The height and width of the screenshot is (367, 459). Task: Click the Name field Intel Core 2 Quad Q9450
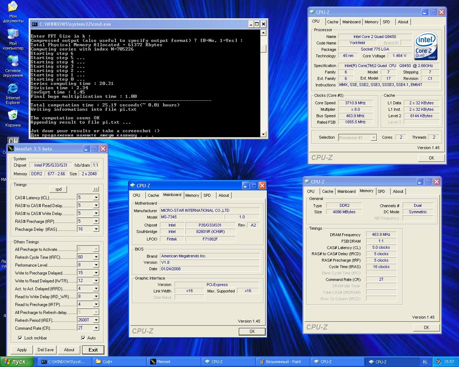pos(375,37)
